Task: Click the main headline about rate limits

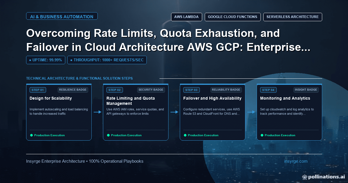Action: coord(168,40)
